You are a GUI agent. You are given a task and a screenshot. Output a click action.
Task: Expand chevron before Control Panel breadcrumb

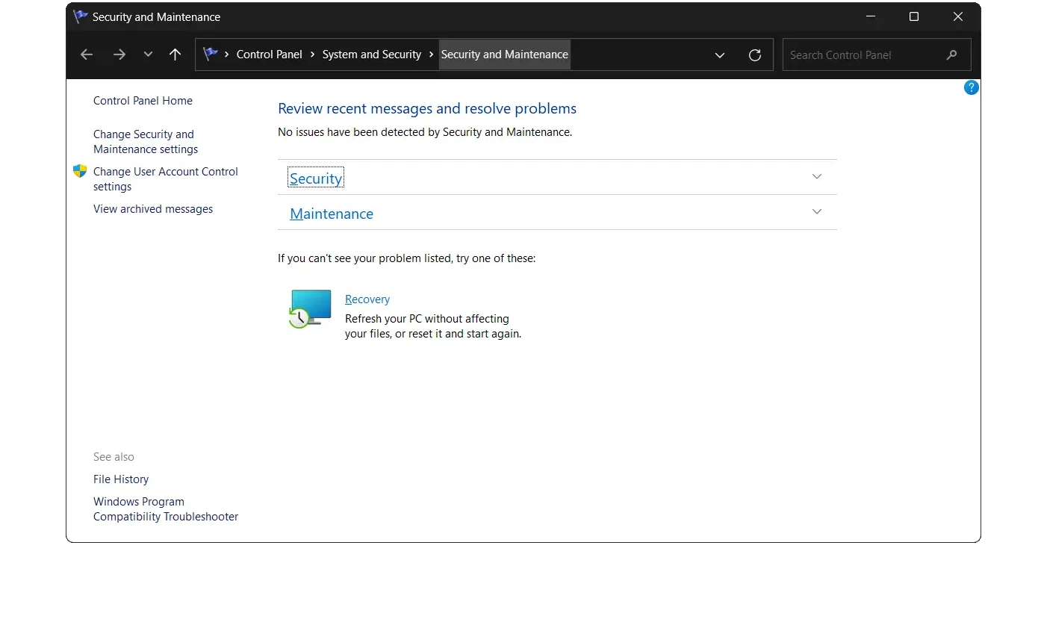(227, 55)
